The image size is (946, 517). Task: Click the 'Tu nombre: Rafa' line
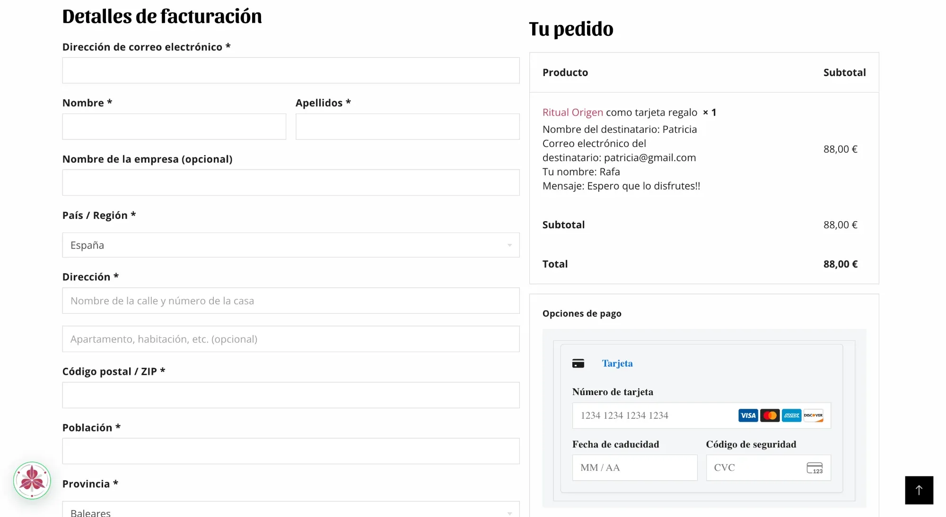point(581,172)
